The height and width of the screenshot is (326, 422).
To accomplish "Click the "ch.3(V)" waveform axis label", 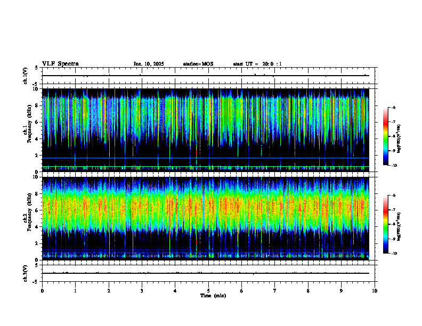I will point(25,273).
